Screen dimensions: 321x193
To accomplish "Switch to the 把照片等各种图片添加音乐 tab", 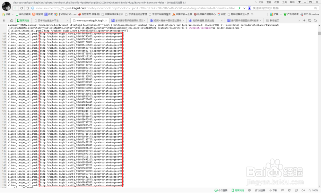I will 167,21.
